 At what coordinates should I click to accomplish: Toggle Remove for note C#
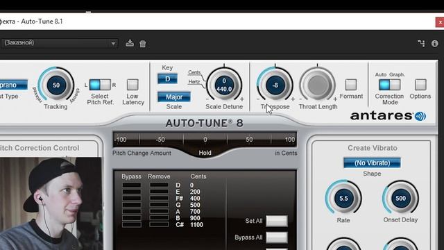click(159, 225)
